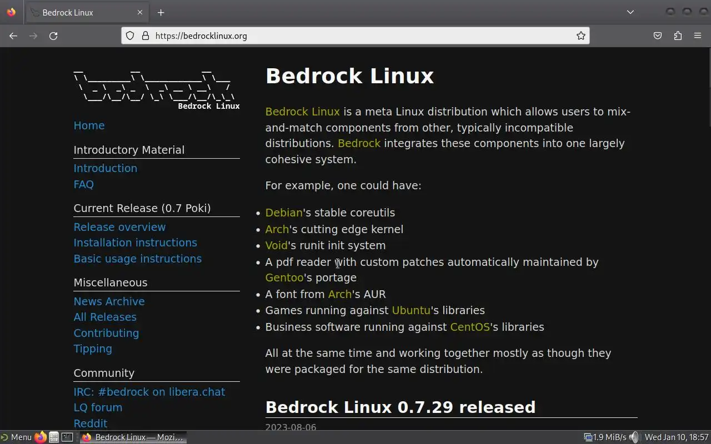Bookmark this page with the star icon
The height and width of the screenshot is (444, 711).
pyautogui.click(x=581, y=36)
